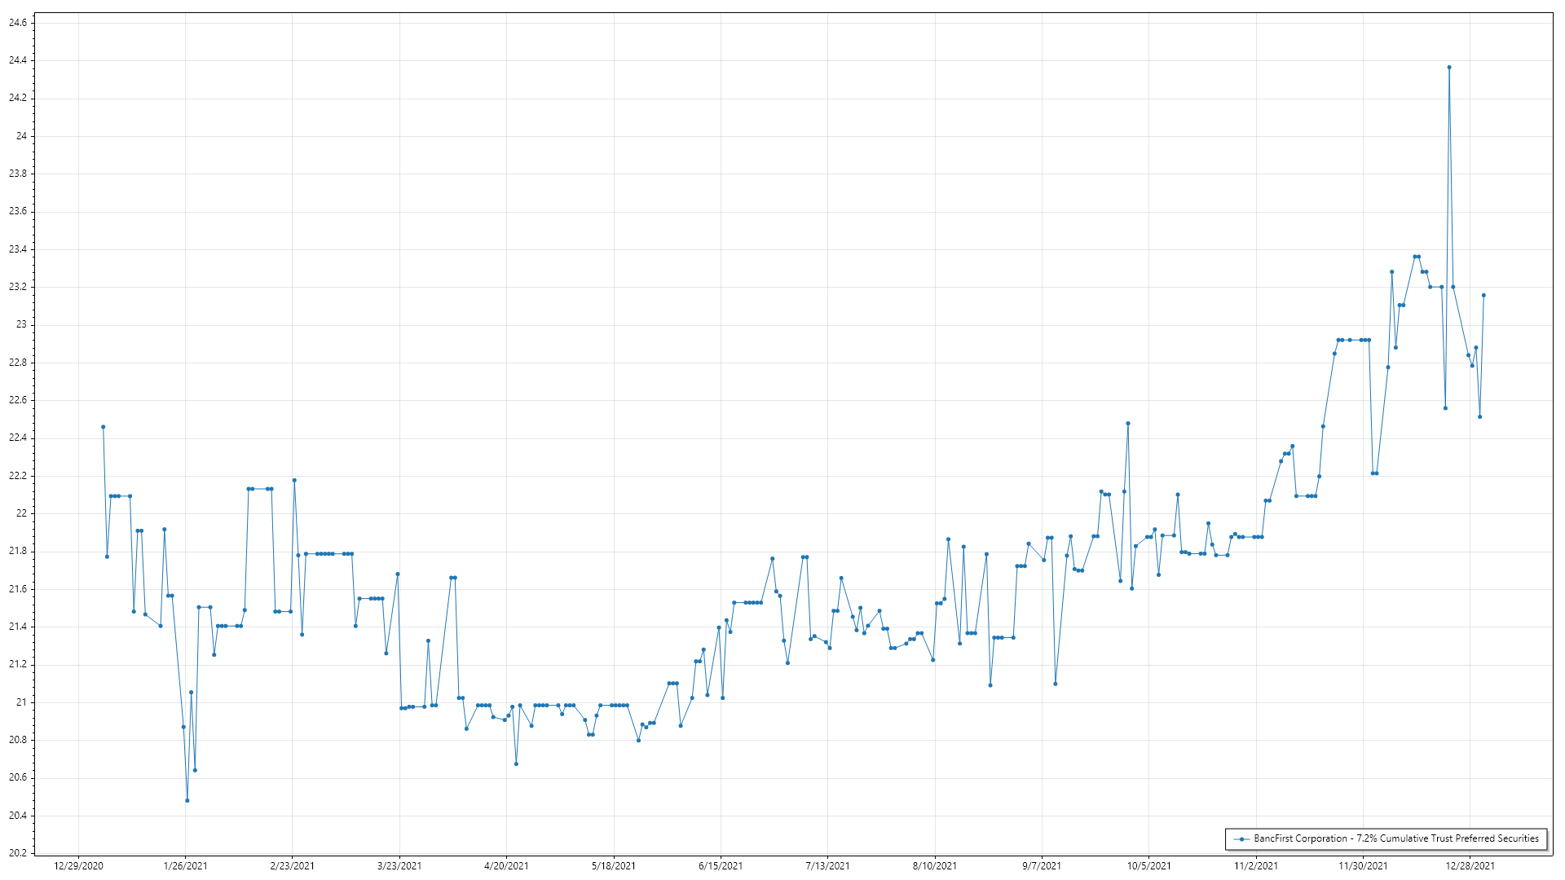The image size is (1565, 880).
Task: Click the first data point of the series
Action: click(103, 427)
